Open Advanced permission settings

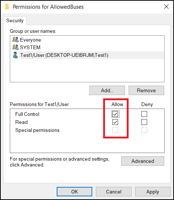143,161
